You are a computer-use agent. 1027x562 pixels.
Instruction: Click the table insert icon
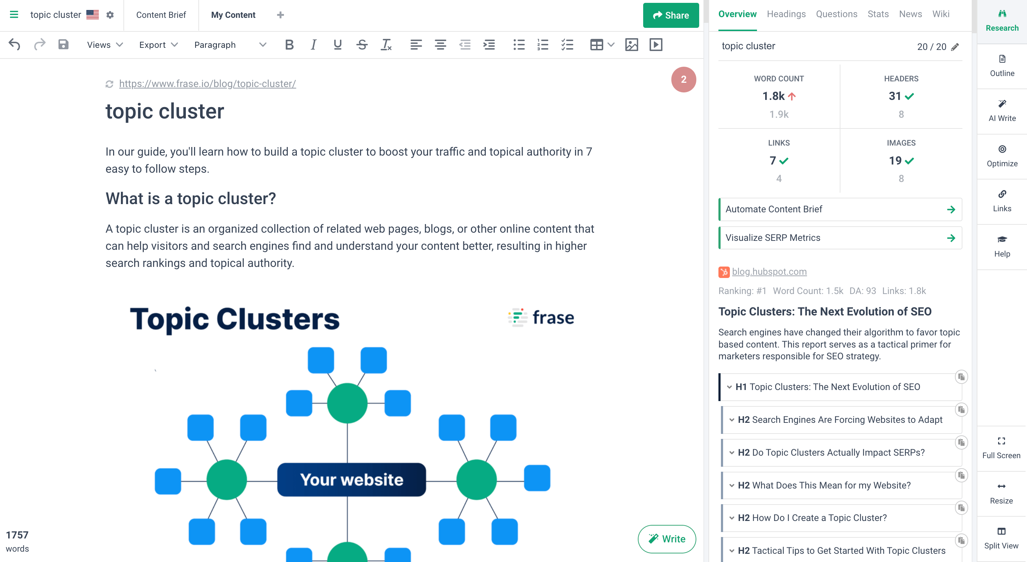coord(596,44)
